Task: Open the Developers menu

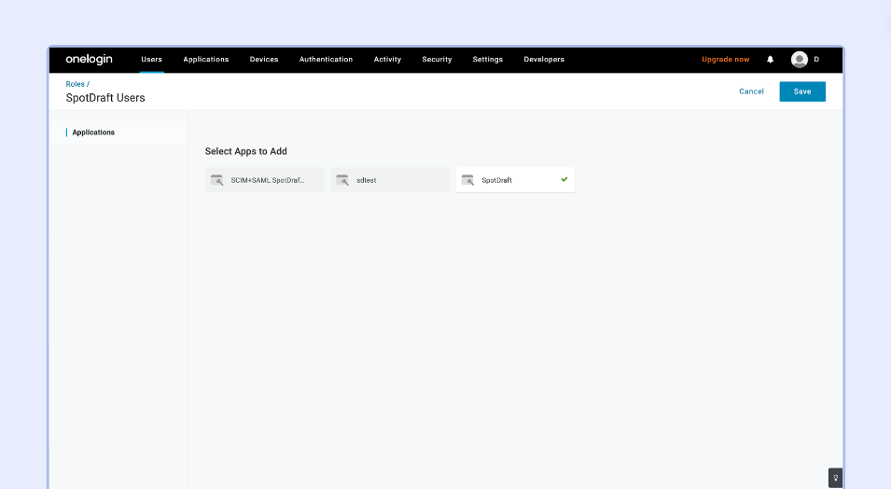Action: [544, 59]
